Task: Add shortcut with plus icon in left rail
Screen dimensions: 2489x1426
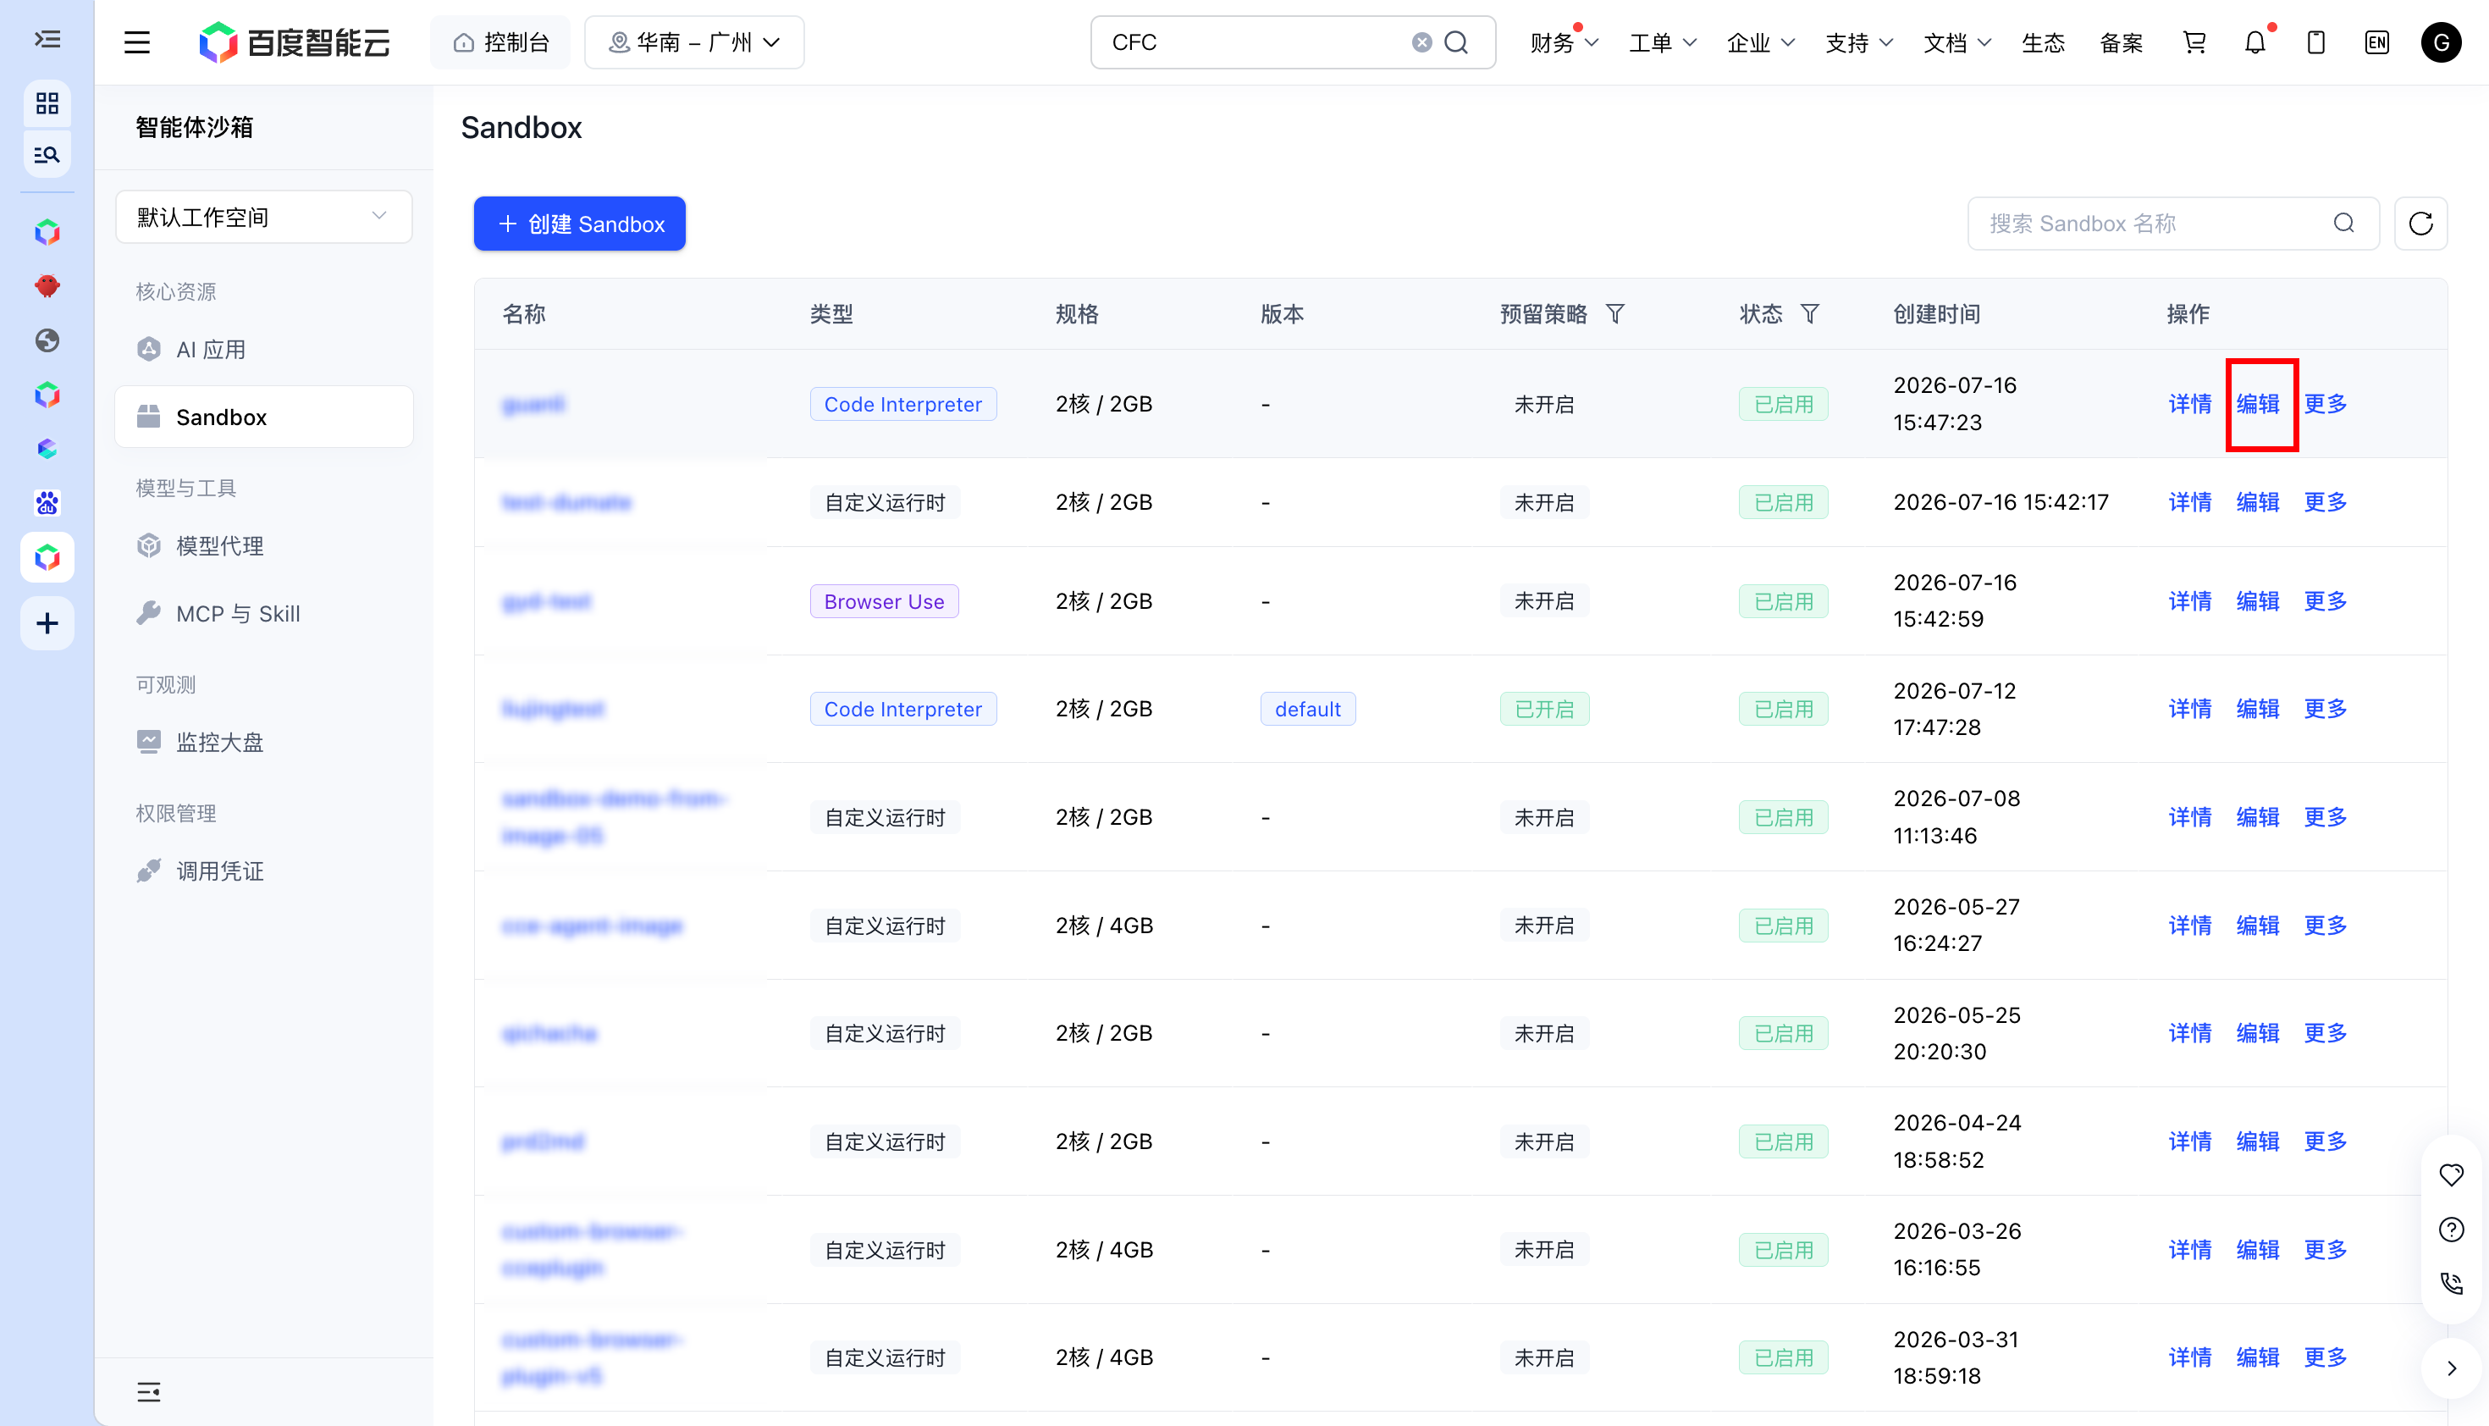Action: [47, 623]
